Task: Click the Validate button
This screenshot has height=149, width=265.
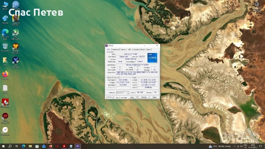Action: (144, 97)
